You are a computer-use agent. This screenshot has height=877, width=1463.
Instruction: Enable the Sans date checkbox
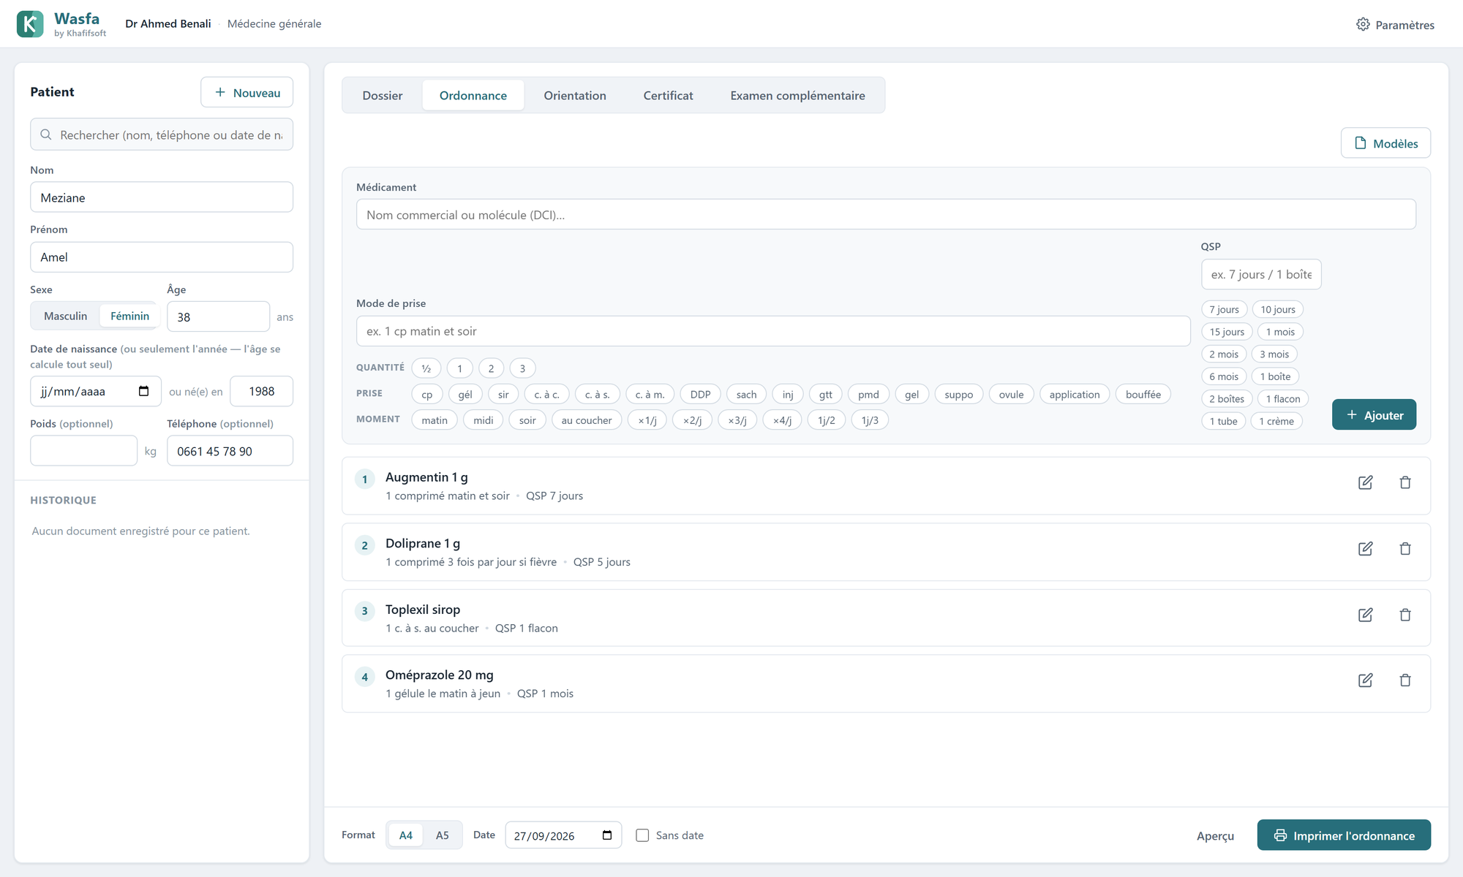[x=642, y=835]
